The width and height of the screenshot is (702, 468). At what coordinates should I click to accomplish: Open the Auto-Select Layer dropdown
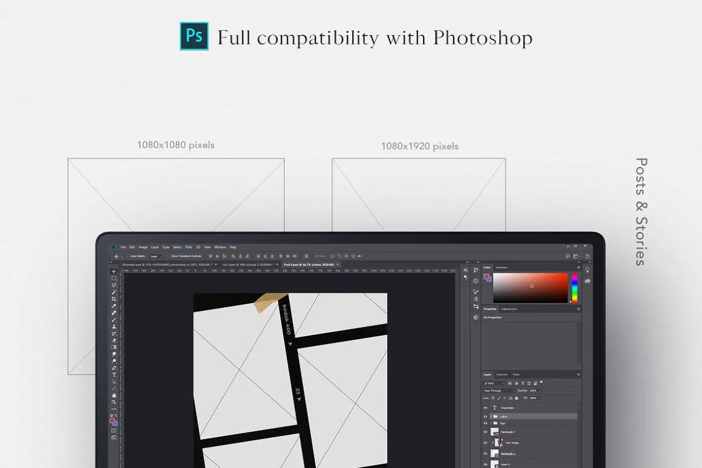[x=156, y=256]
